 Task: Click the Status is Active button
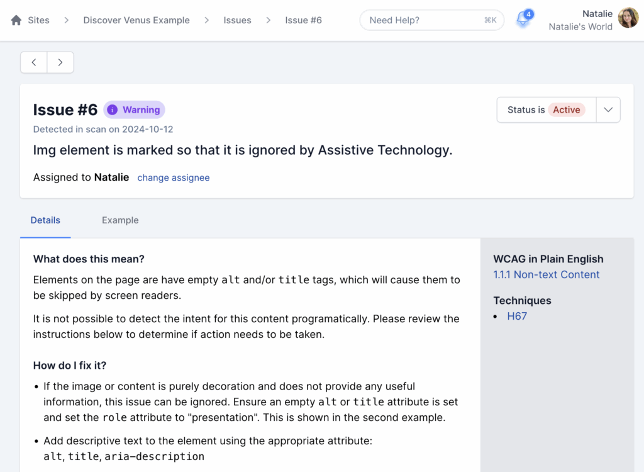pyautogui.click(x=546, y=110)
